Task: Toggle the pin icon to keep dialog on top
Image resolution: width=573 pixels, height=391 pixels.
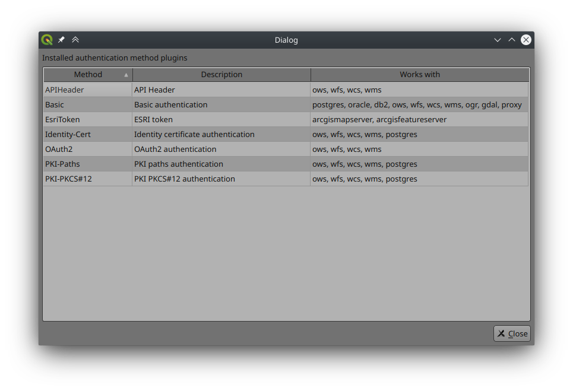Action: point(61,39)
